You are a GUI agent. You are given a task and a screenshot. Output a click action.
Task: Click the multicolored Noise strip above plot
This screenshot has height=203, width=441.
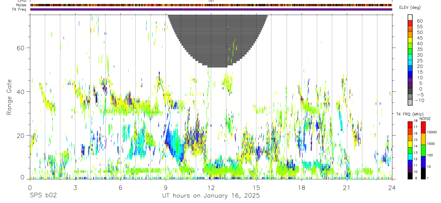click(x=211, y=5)
